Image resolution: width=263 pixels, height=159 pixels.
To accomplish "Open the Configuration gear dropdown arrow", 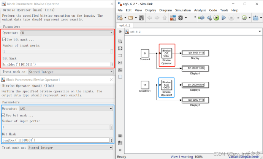I will [186, 18].
